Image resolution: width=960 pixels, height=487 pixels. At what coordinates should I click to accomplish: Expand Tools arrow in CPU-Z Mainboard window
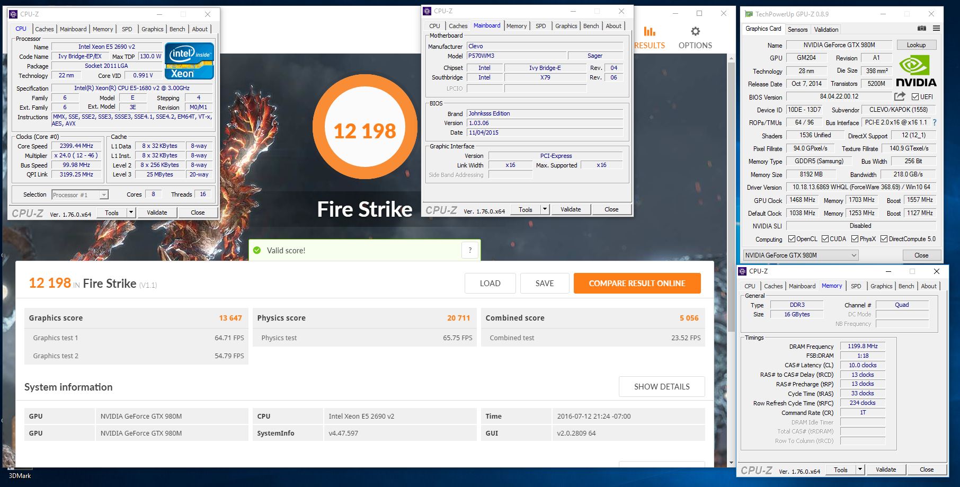(x=545, y=209)
